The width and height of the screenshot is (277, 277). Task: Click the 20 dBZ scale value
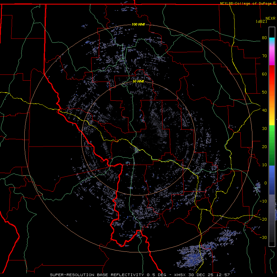(264, 147)
